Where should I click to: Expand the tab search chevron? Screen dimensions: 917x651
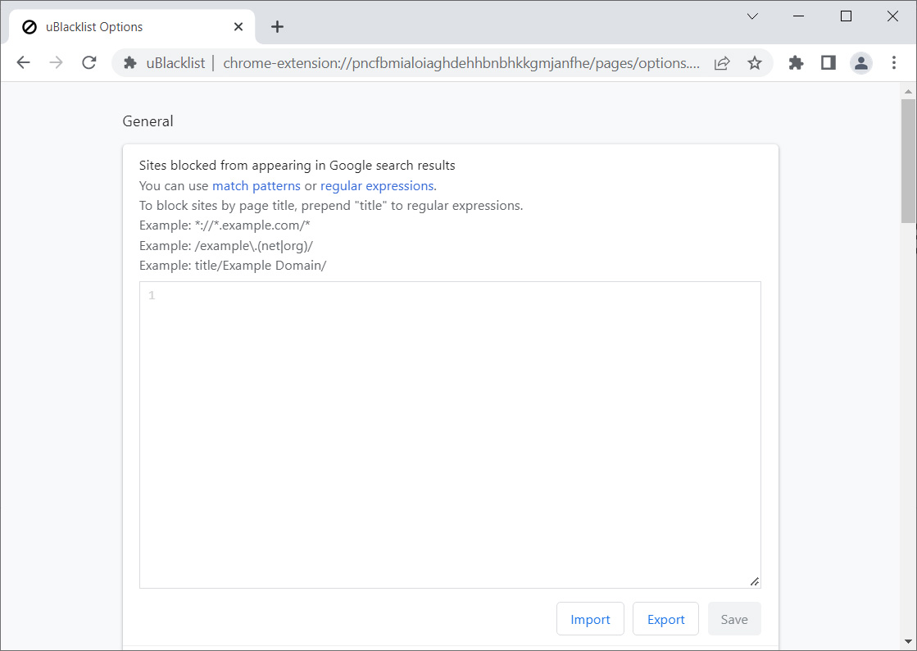(x=752, y=16)
